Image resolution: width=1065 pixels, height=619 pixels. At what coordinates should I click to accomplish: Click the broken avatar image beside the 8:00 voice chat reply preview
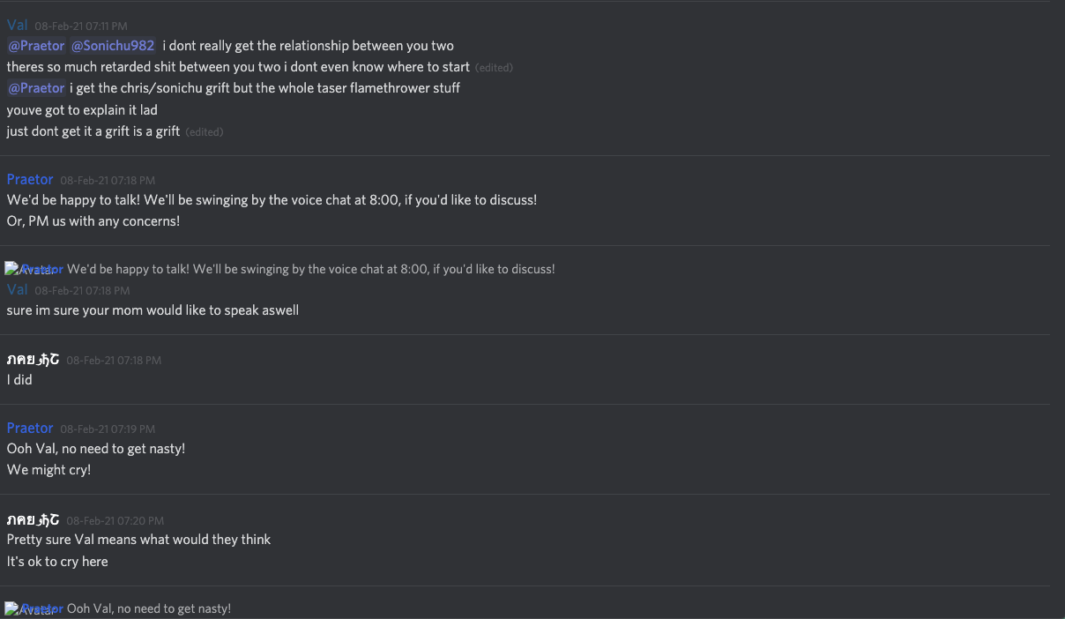pos(12,268)
